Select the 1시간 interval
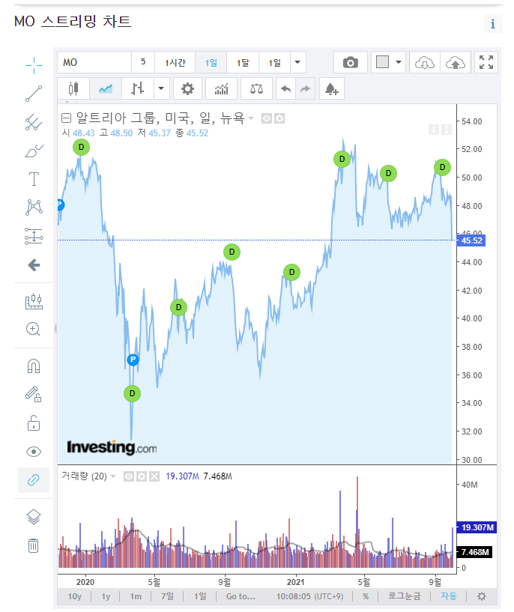514x612 pixels. tap(175, 62)
